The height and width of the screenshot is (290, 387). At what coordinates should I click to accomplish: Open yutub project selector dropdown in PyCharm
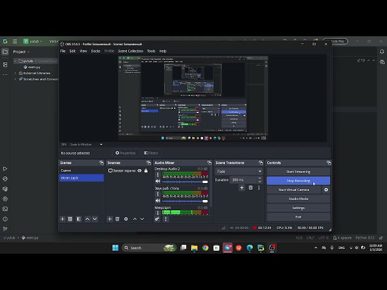[33, 42]
